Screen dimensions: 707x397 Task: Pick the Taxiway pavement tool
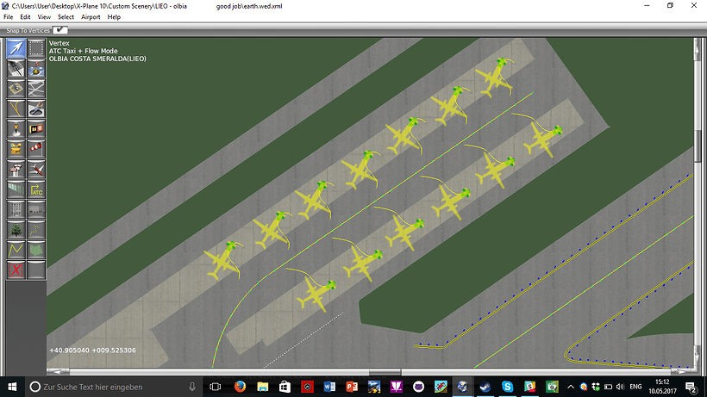[x=36, y=89]
